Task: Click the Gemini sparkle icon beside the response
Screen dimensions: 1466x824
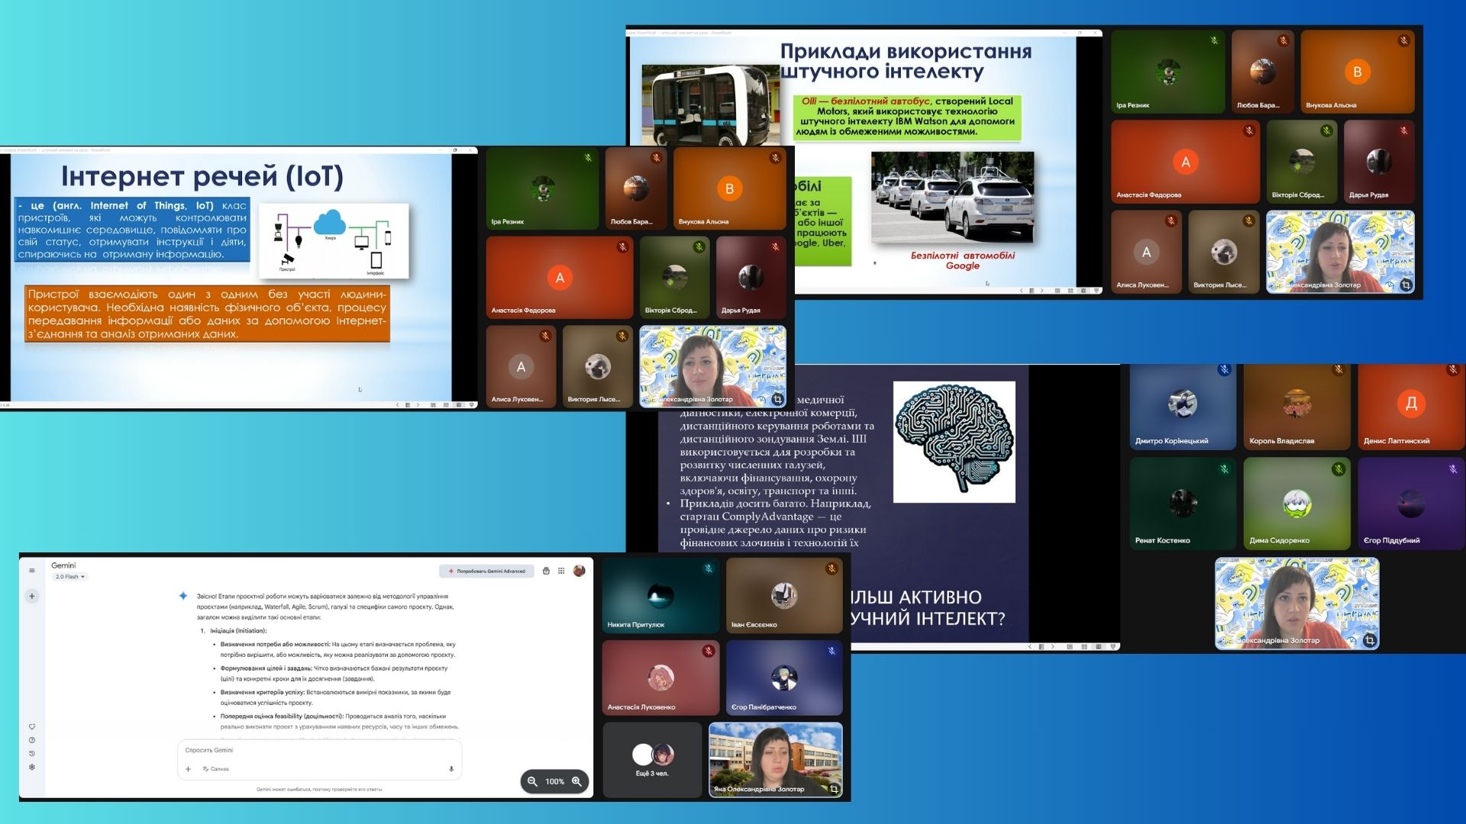Action: 183,596
